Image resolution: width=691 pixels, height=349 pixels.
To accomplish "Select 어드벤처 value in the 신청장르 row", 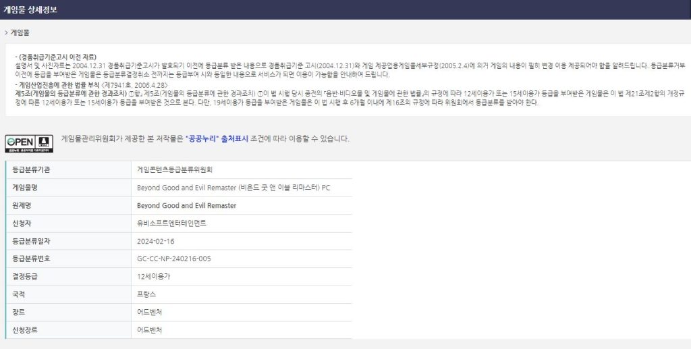I will coord(149,330).
